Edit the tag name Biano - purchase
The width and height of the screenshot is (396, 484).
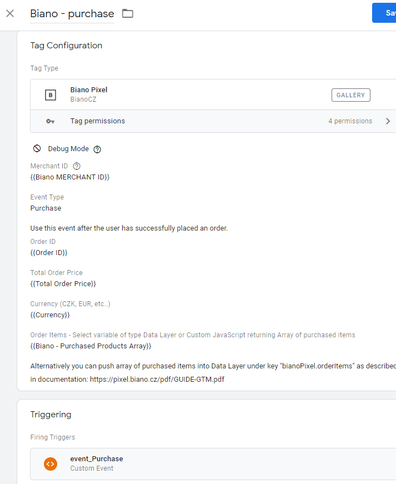pos(72,13)
